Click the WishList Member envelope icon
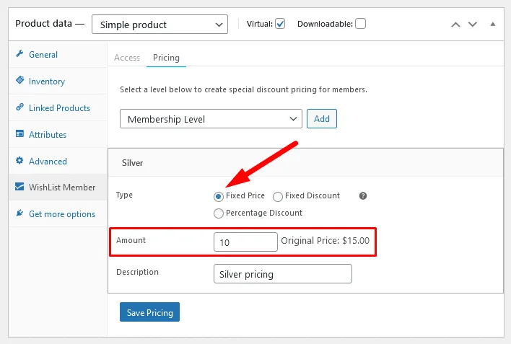Screen dimensions: 511x344 click(x=19, y=187)
